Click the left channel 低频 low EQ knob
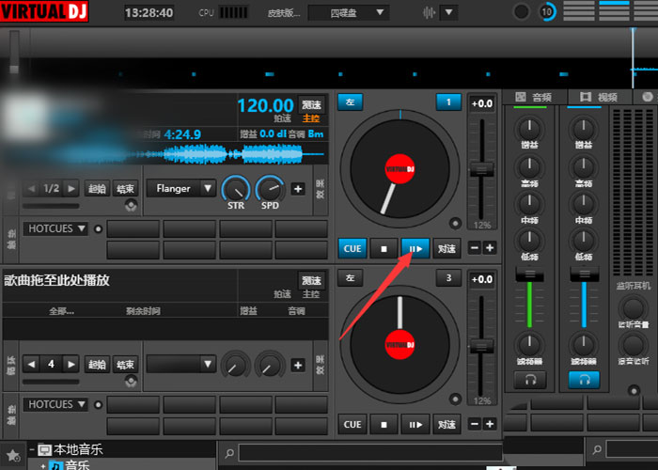This screenshot has height=470, width=658. 529,240
